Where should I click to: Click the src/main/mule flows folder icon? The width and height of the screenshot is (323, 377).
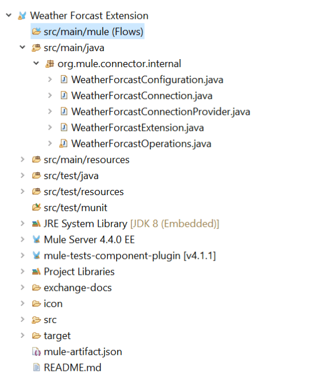[36, 31]
